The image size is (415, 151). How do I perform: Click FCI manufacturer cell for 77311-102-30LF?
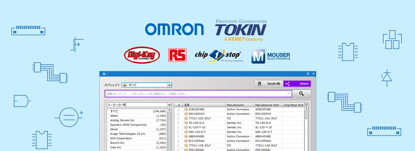click(x=230, y=118)
